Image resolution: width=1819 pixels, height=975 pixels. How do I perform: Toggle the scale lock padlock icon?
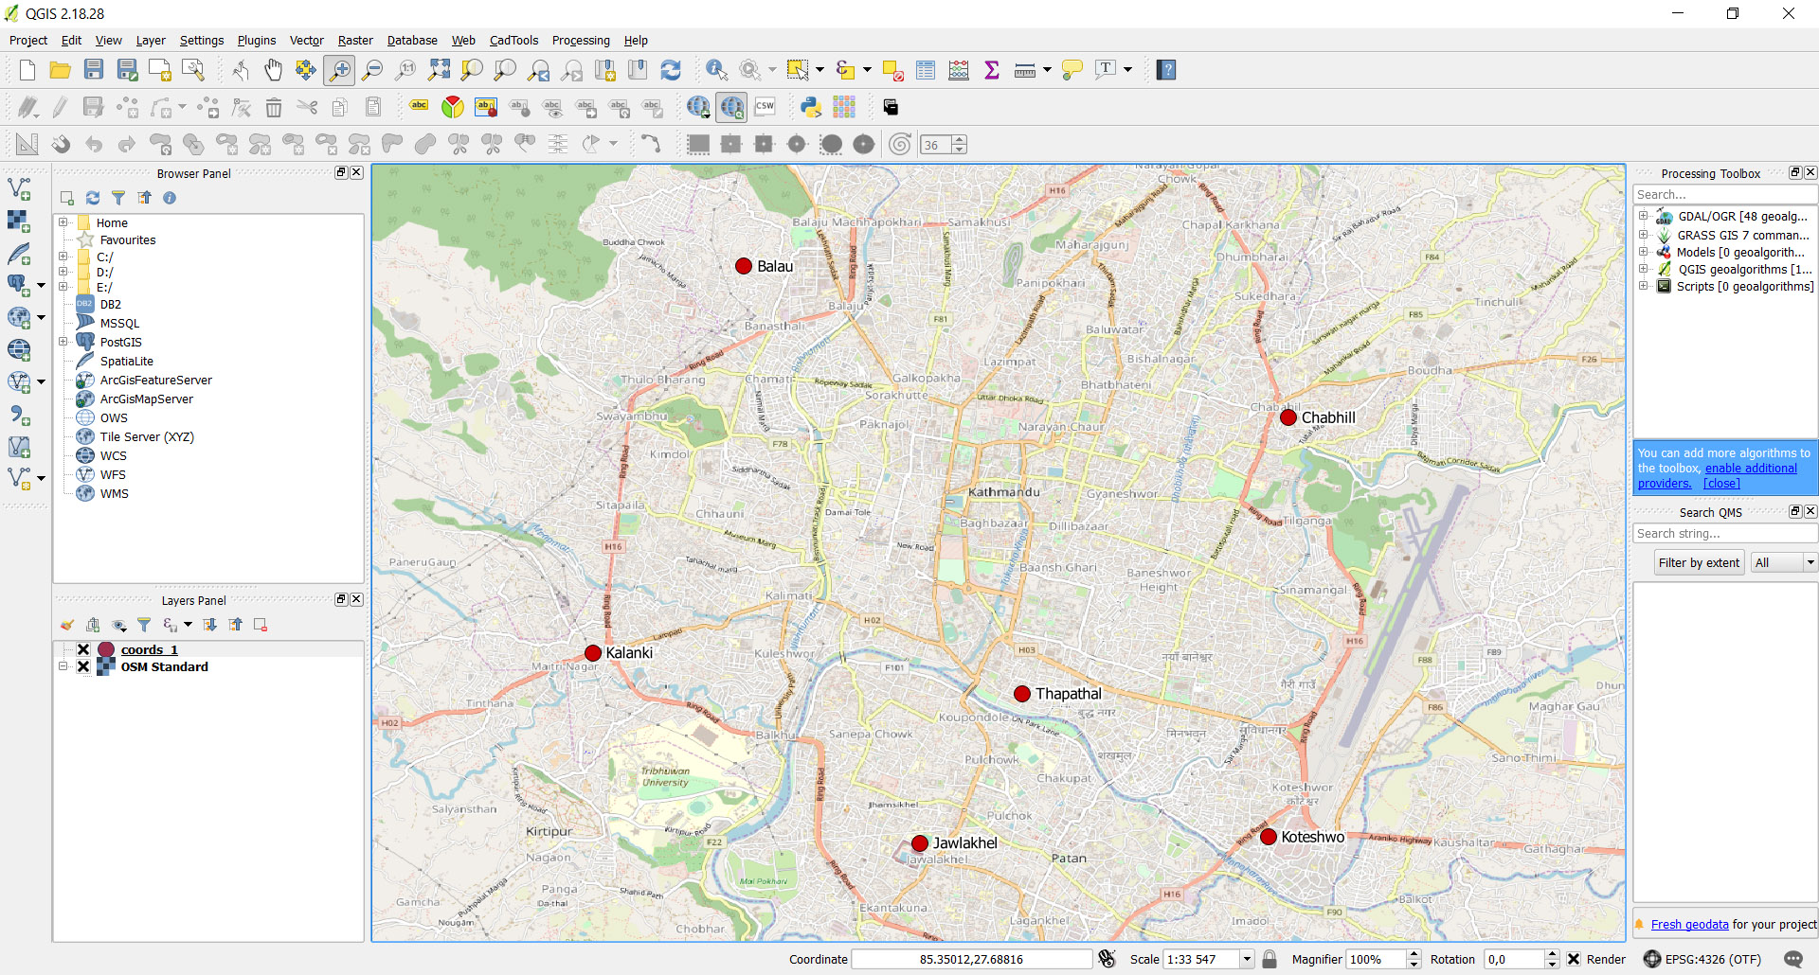(x=1270, y=959)
